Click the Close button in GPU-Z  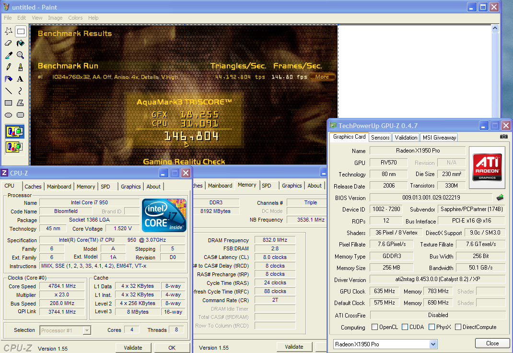(x=492, y=343)
